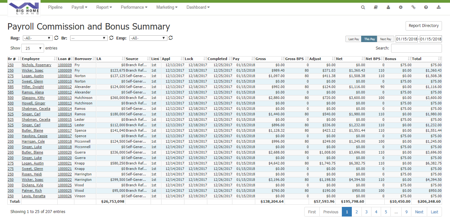Click total LA value $26,753,098
The image size is (450, 222).
click(113, 202)
